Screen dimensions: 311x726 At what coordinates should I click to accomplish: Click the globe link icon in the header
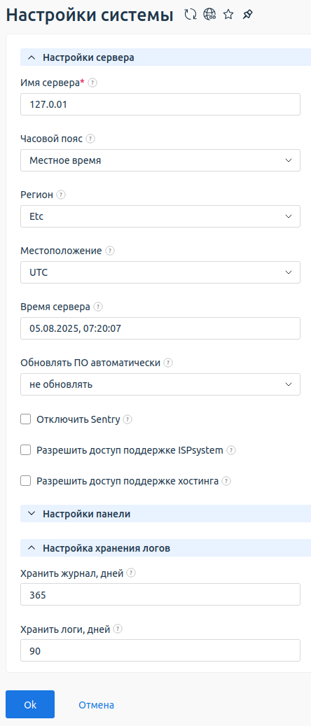[x=209, y=15]
